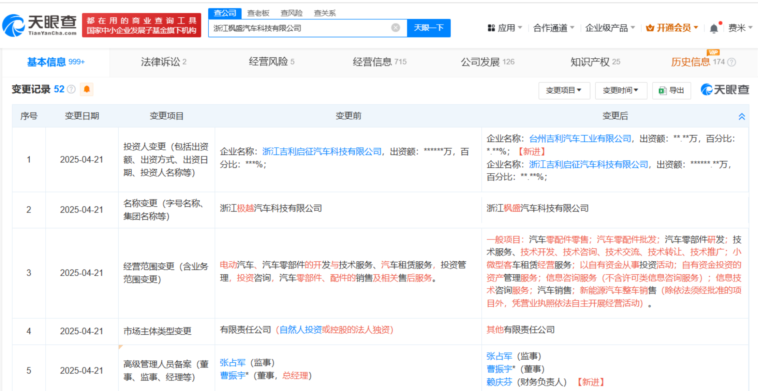Click the 投资人变更 item cell in row 1

(166, 160)
